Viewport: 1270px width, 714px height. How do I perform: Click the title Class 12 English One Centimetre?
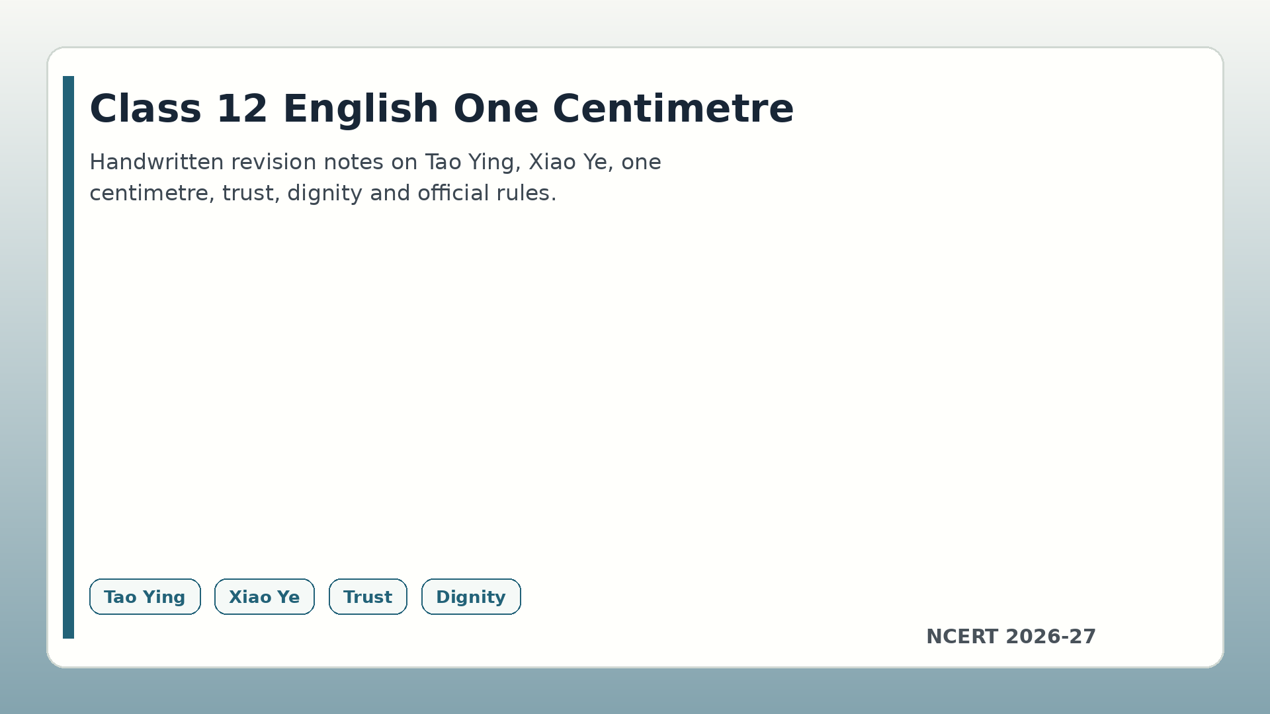[441, 109]
